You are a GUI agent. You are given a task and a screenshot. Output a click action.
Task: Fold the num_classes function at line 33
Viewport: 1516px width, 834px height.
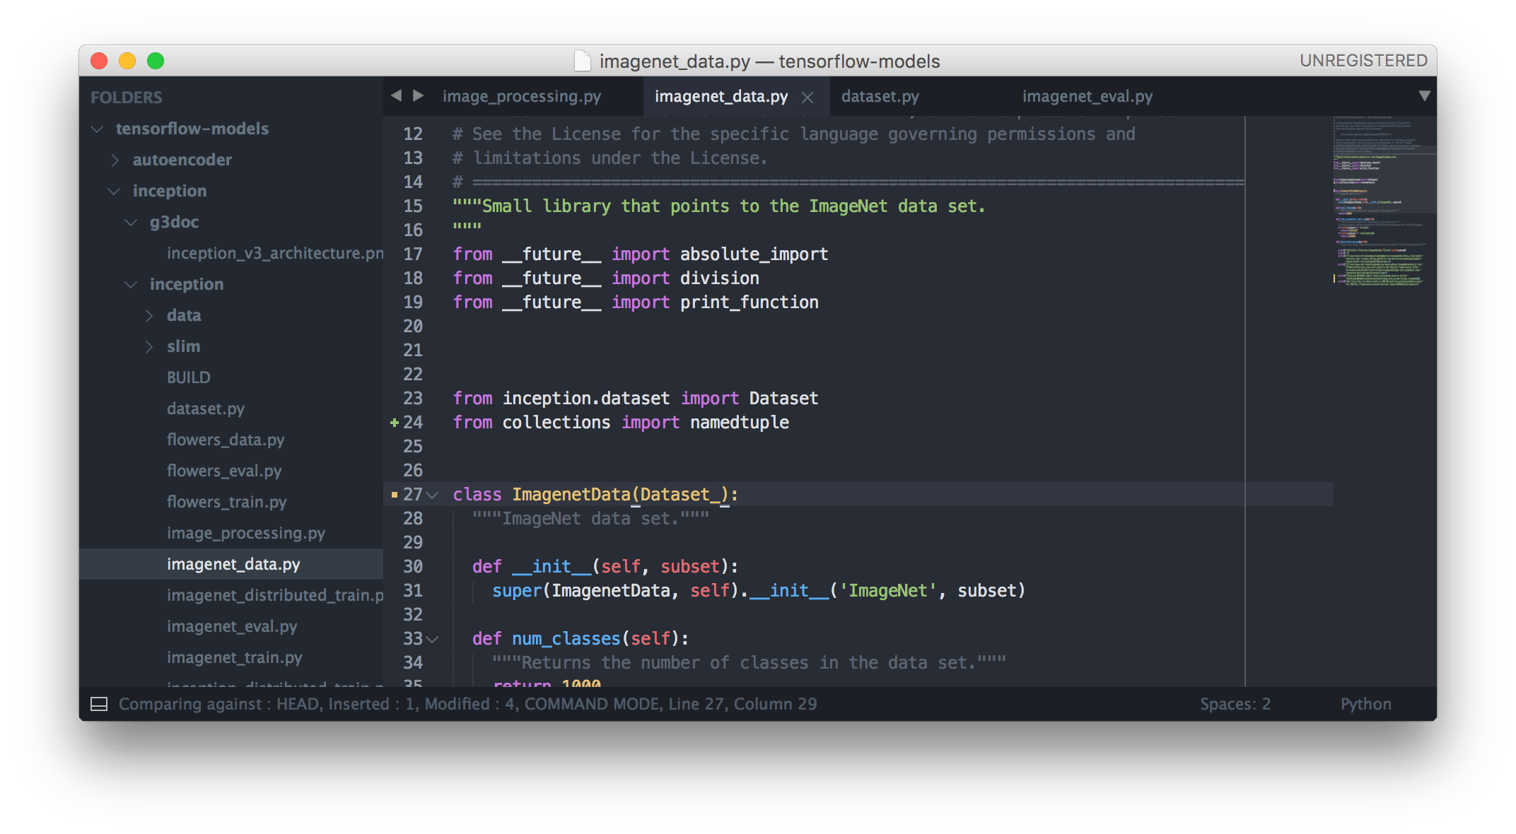433,639
